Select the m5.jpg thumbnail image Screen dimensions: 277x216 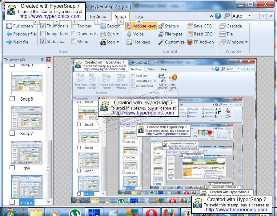pos(27,187)
